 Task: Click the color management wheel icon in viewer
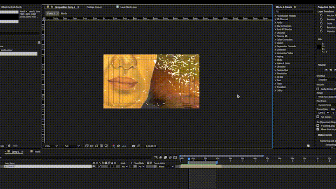tap(114, 146)
